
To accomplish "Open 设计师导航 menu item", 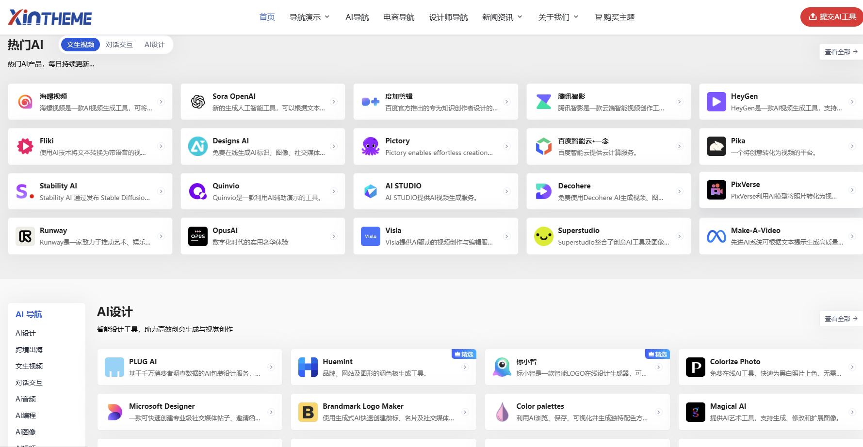I will coord(448,17).
